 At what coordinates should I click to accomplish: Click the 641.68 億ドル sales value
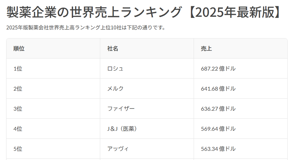(218, 89)
